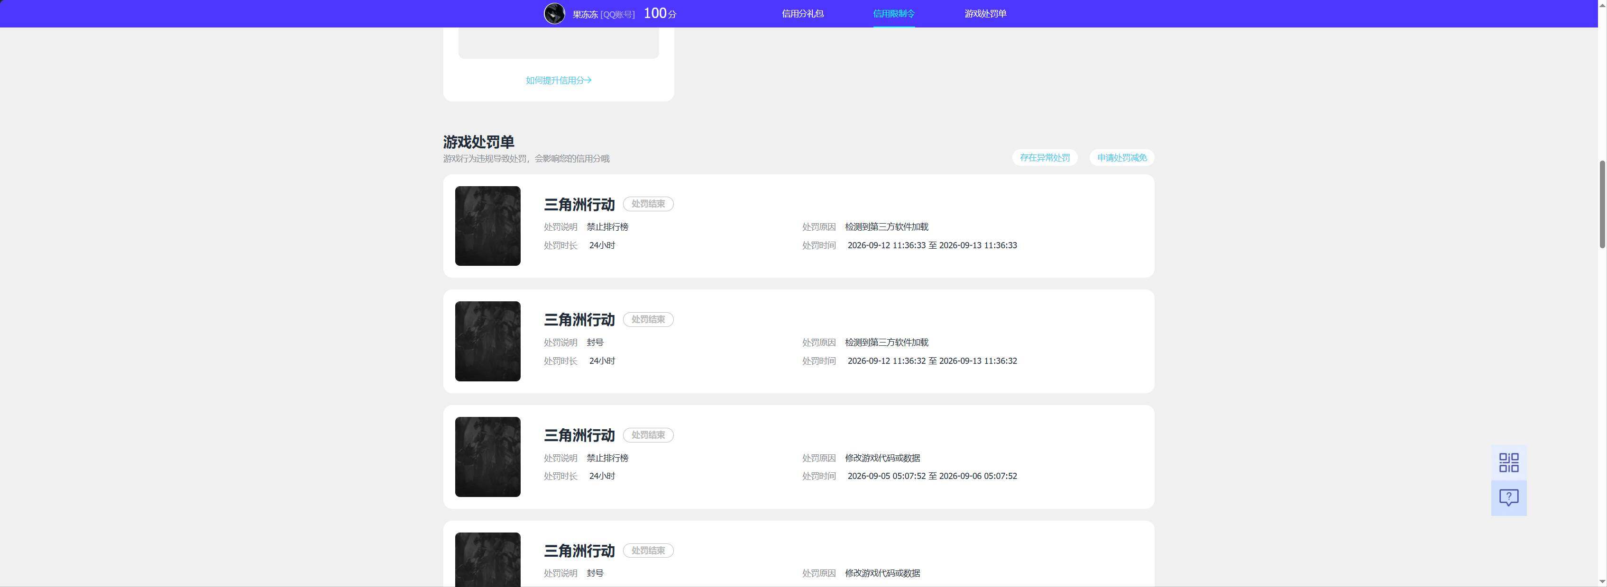Click 检测到第三方软件加载 on the 11:36:33 card
The width and height of the screenshot is (1607, 587).
(x=886, y=227)
